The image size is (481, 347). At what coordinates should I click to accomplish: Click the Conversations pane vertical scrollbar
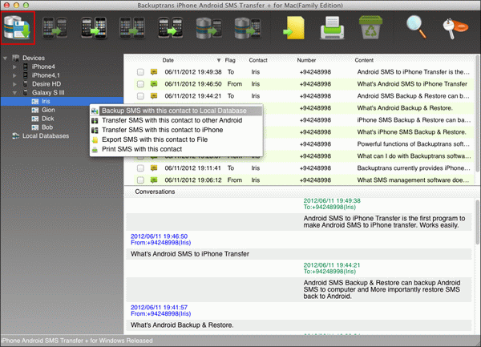click(478, 222)
